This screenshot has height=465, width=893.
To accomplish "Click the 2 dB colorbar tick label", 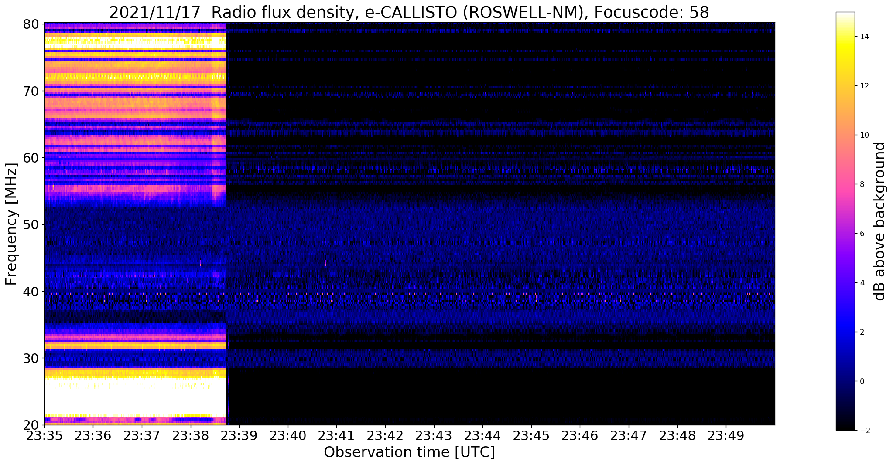I will 862,332.
